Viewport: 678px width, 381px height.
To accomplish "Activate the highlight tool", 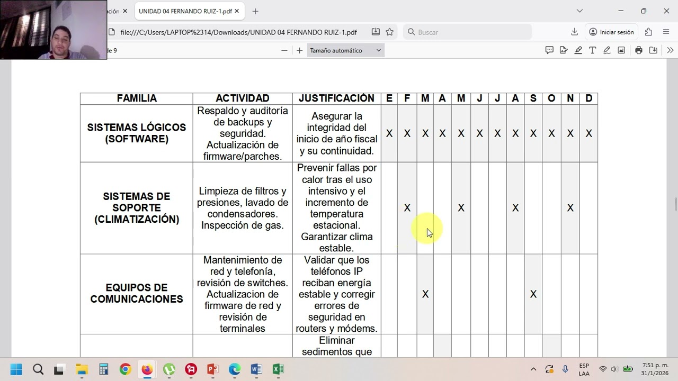I will tap(578, 50).
